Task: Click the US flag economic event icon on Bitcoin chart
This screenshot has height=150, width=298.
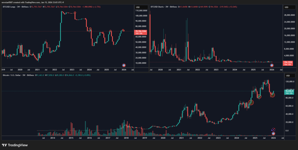Action: (x=273, y=133)
